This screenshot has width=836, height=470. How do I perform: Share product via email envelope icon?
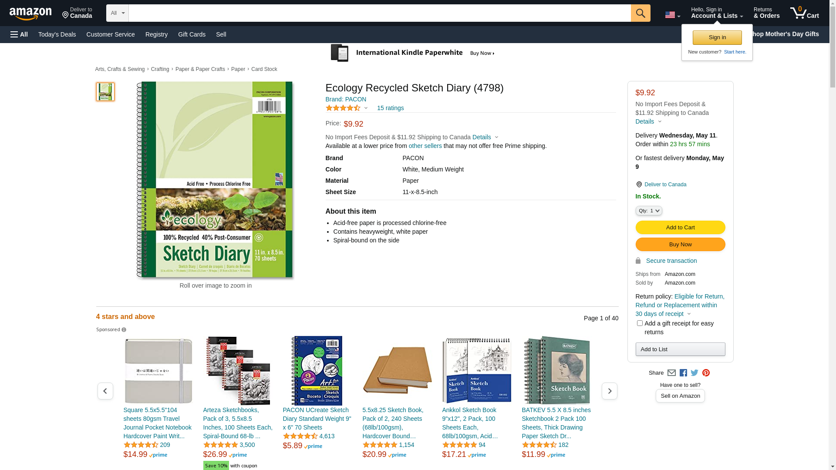(671, 373)
